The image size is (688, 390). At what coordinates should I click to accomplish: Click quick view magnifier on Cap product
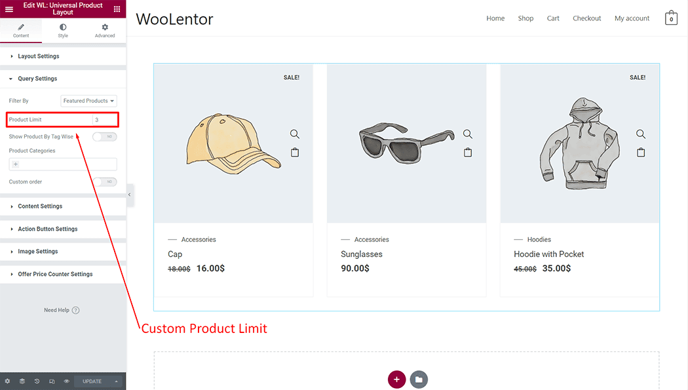[295, 134]
